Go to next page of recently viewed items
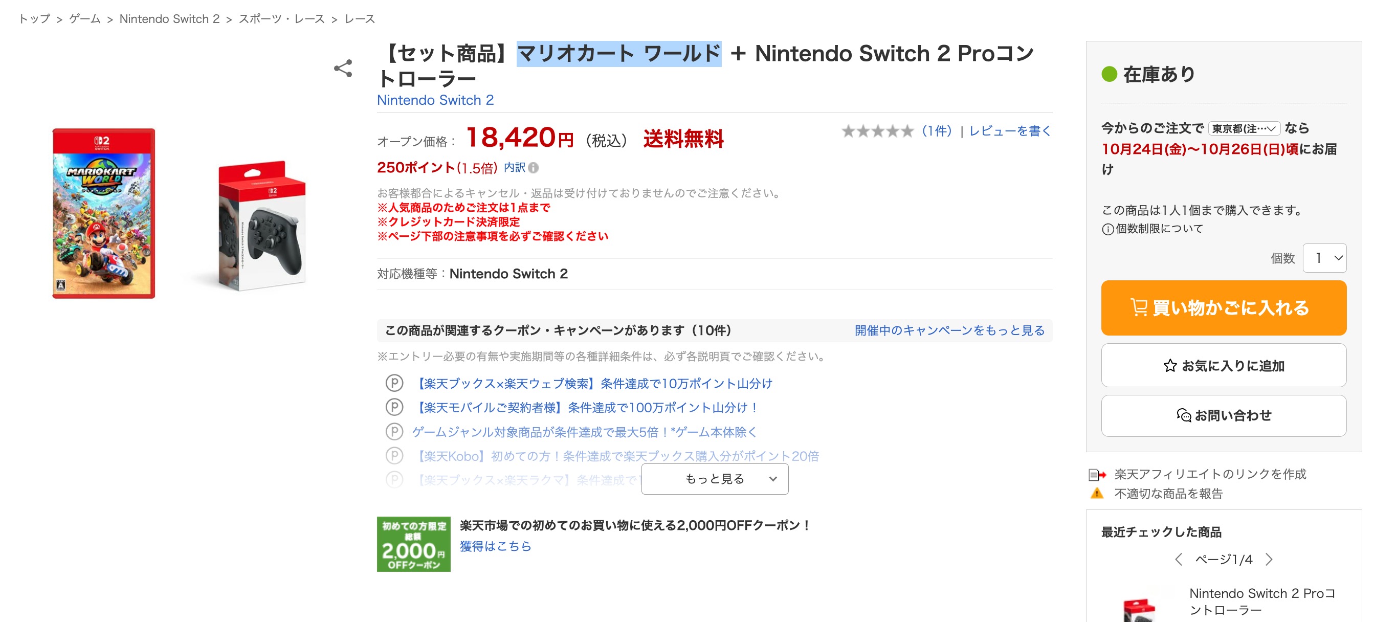 (1269, 559)
